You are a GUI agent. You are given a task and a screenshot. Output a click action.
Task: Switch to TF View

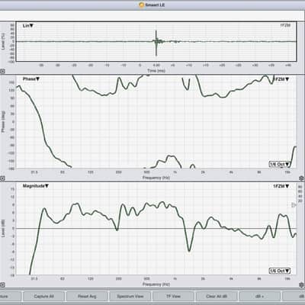(173, 297)
